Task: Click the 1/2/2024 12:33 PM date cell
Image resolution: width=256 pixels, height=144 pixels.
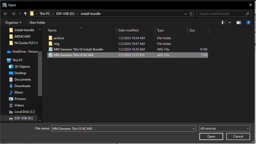Action: coord(131,55)
